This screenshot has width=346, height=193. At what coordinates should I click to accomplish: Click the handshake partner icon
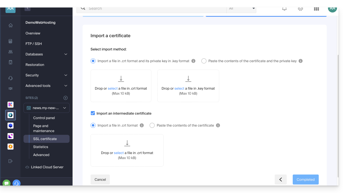(x=11, y=89)
